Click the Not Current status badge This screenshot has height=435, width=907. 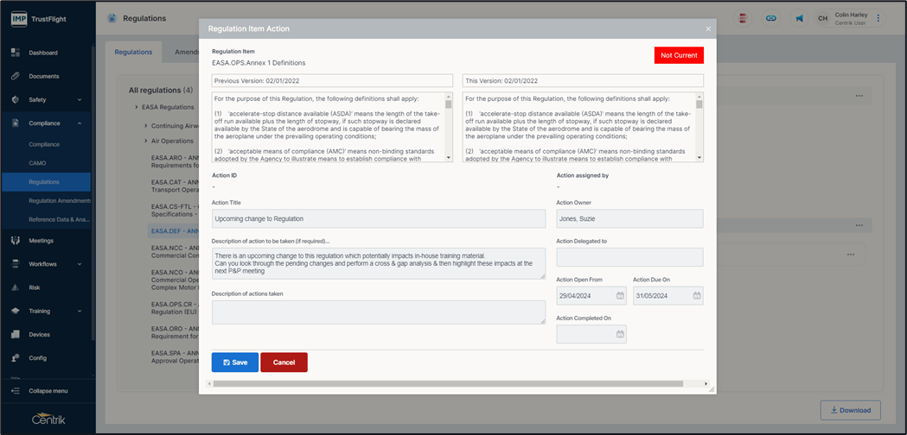pos(679,55)
